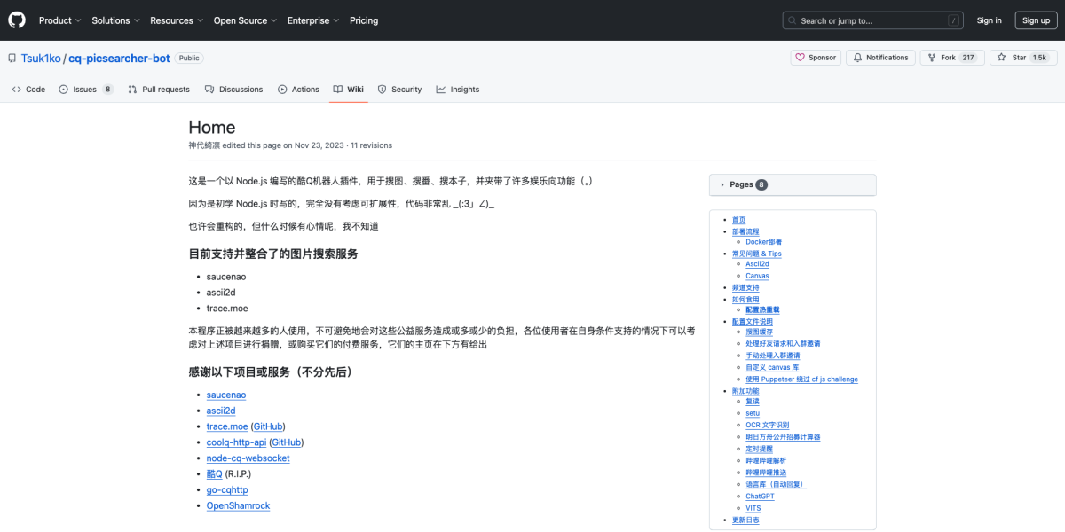Screen dimensions: 1065x532
Task: Click the search input field
Action: tap(870, 20)
